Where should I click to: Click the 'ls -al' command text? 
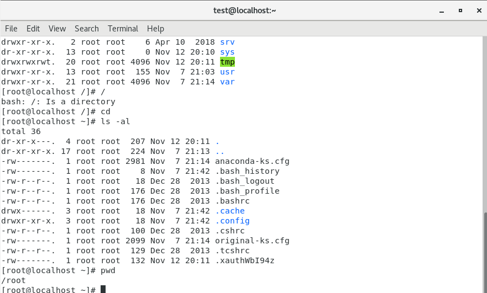tap(115, 121)
